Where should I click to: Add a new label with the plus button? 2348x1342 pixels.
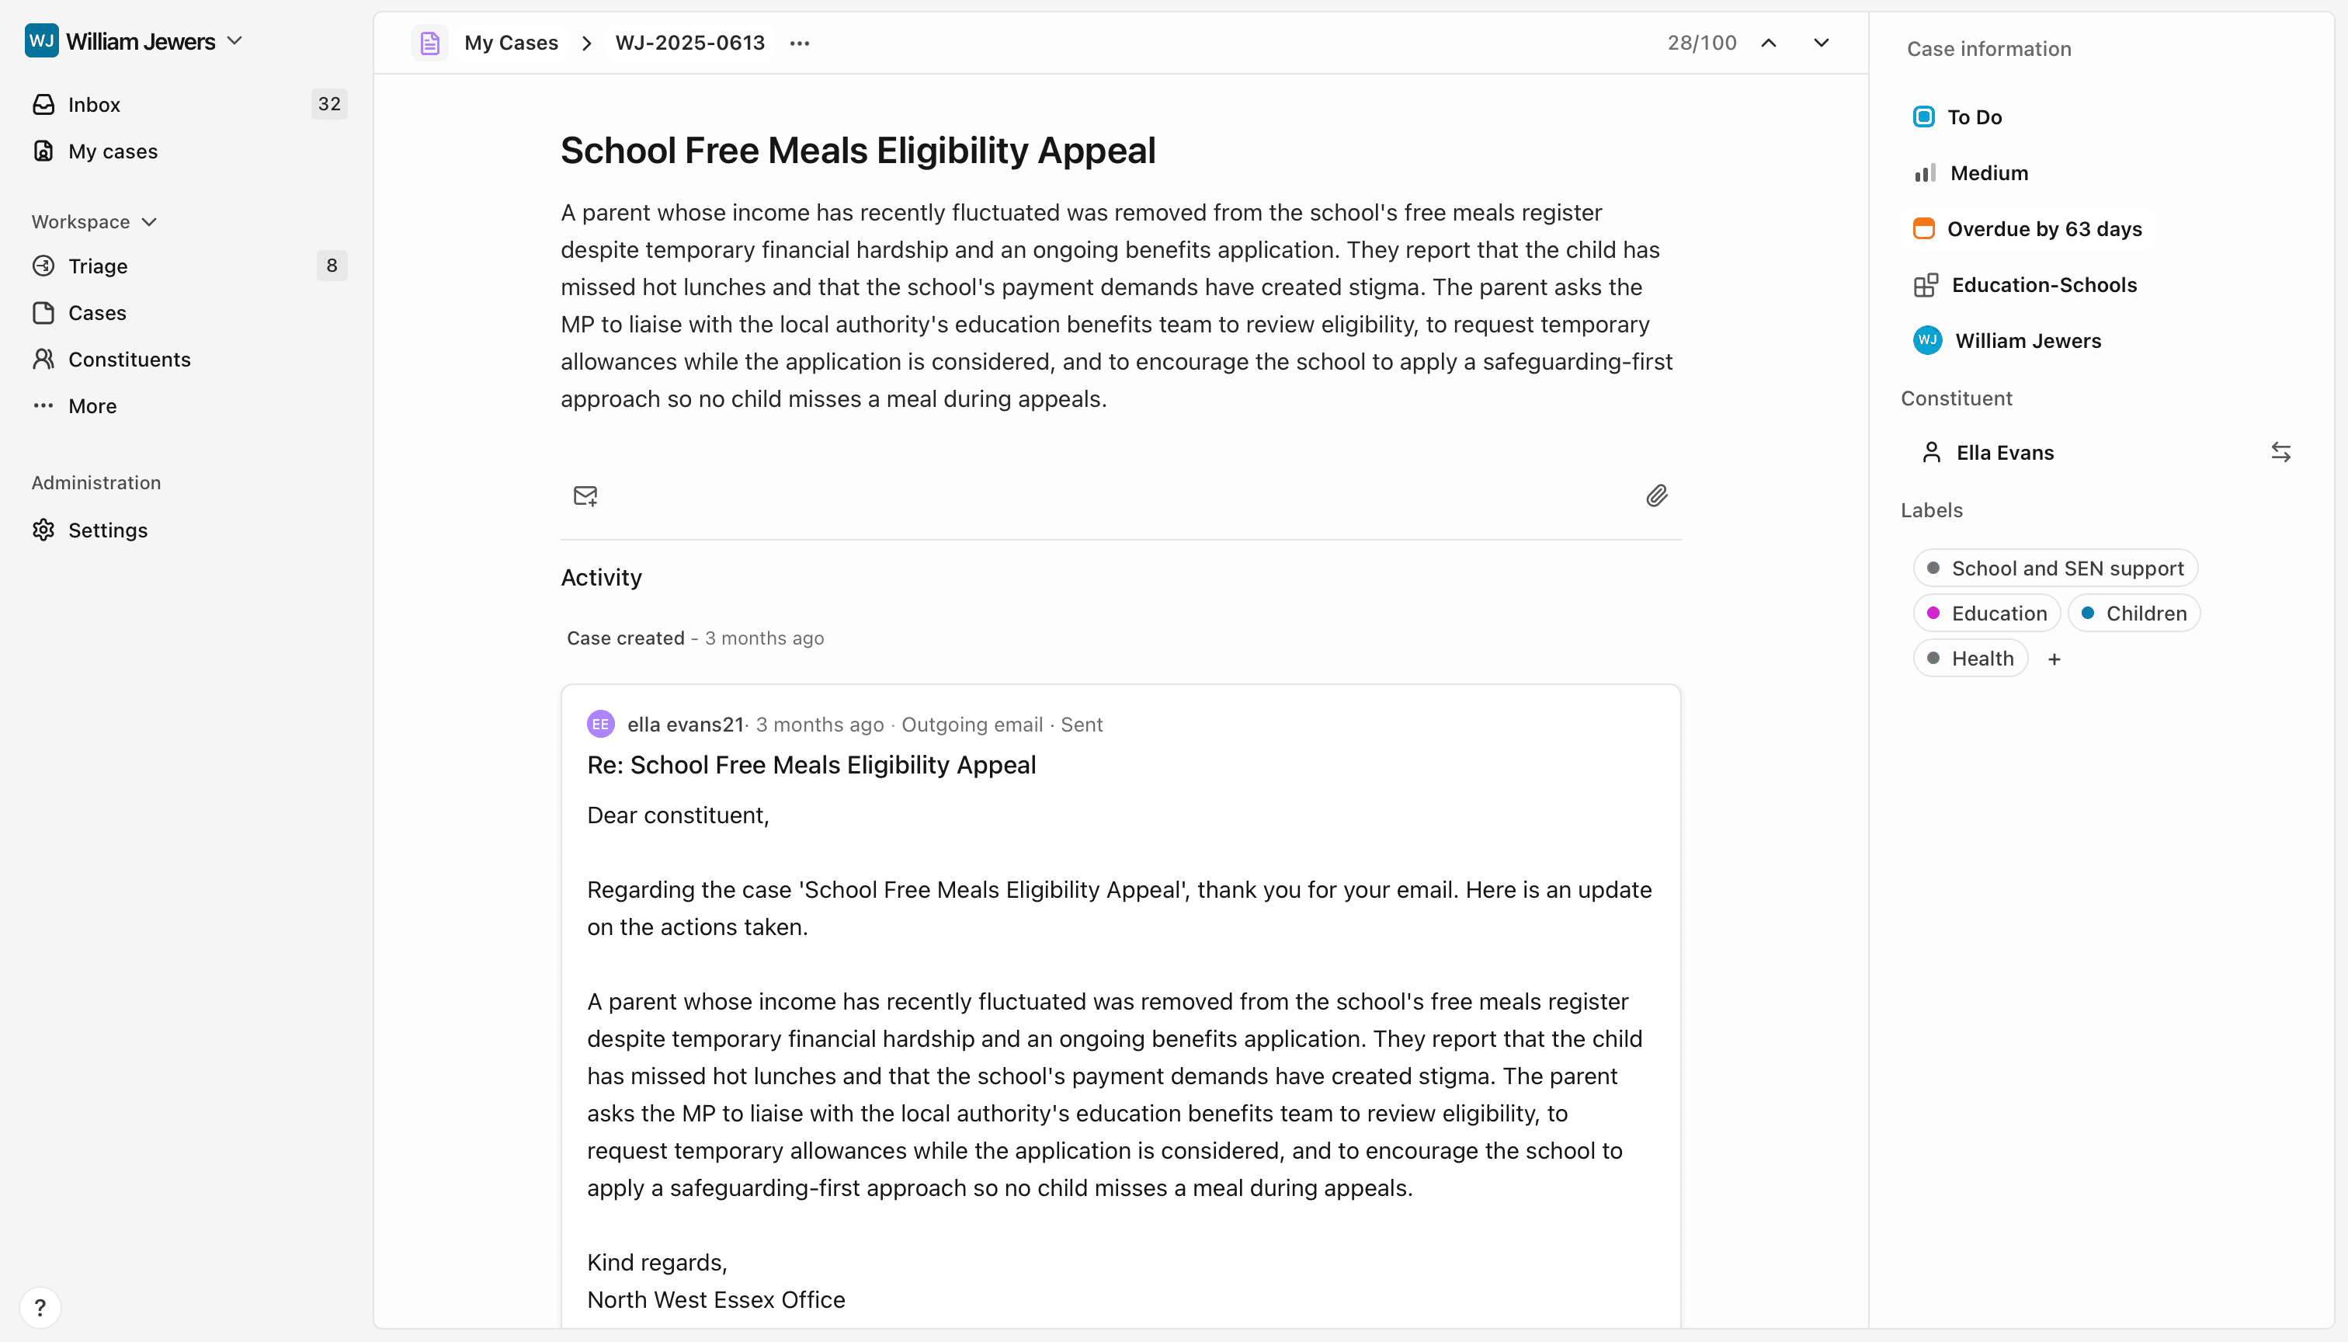tap(2055, 657)
